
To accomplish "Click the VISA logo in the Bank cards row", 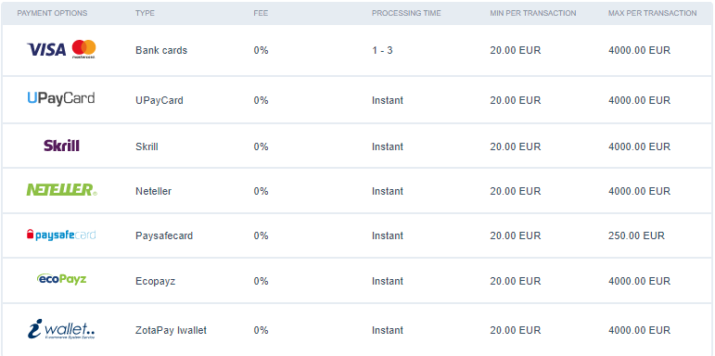I will tap(46, 49).
